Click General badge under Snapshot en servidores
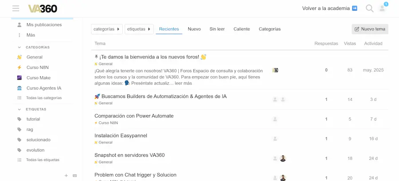Image resolution: width=399 pixels, height=181 pixels. pos(103,162)
